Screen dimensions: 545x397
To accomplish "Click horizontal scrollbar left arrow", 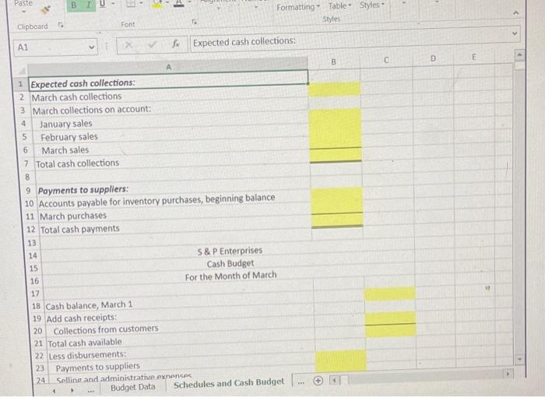I will point(334,381).
